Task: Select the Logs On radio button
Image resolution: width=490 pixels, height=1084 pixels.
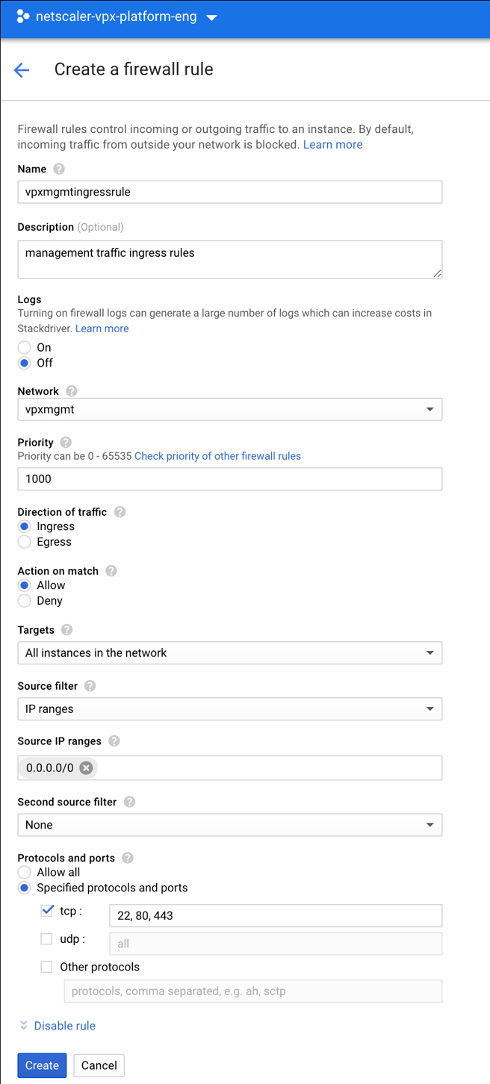Action: [x=25, y=347]
